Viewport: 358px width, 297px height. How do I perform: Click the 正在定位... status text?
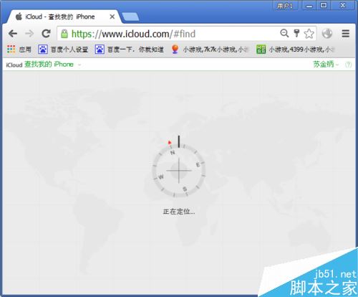click(179, 212)
